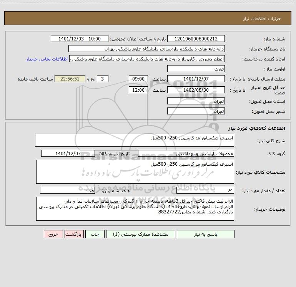296x287 pixels.
Task: Click the ایجاد کننده درخواست field
Action: [147, 59]
